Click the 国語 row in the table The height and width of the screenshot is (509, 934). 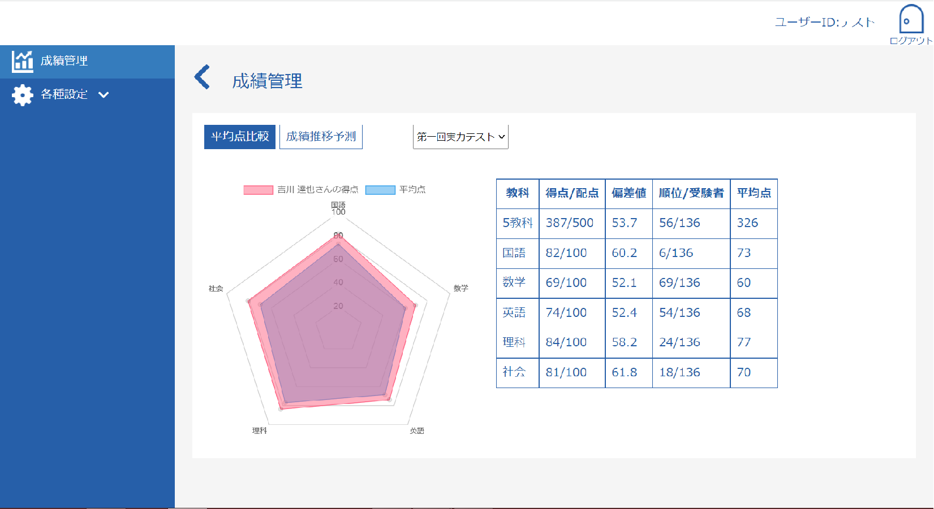(514, 253)
